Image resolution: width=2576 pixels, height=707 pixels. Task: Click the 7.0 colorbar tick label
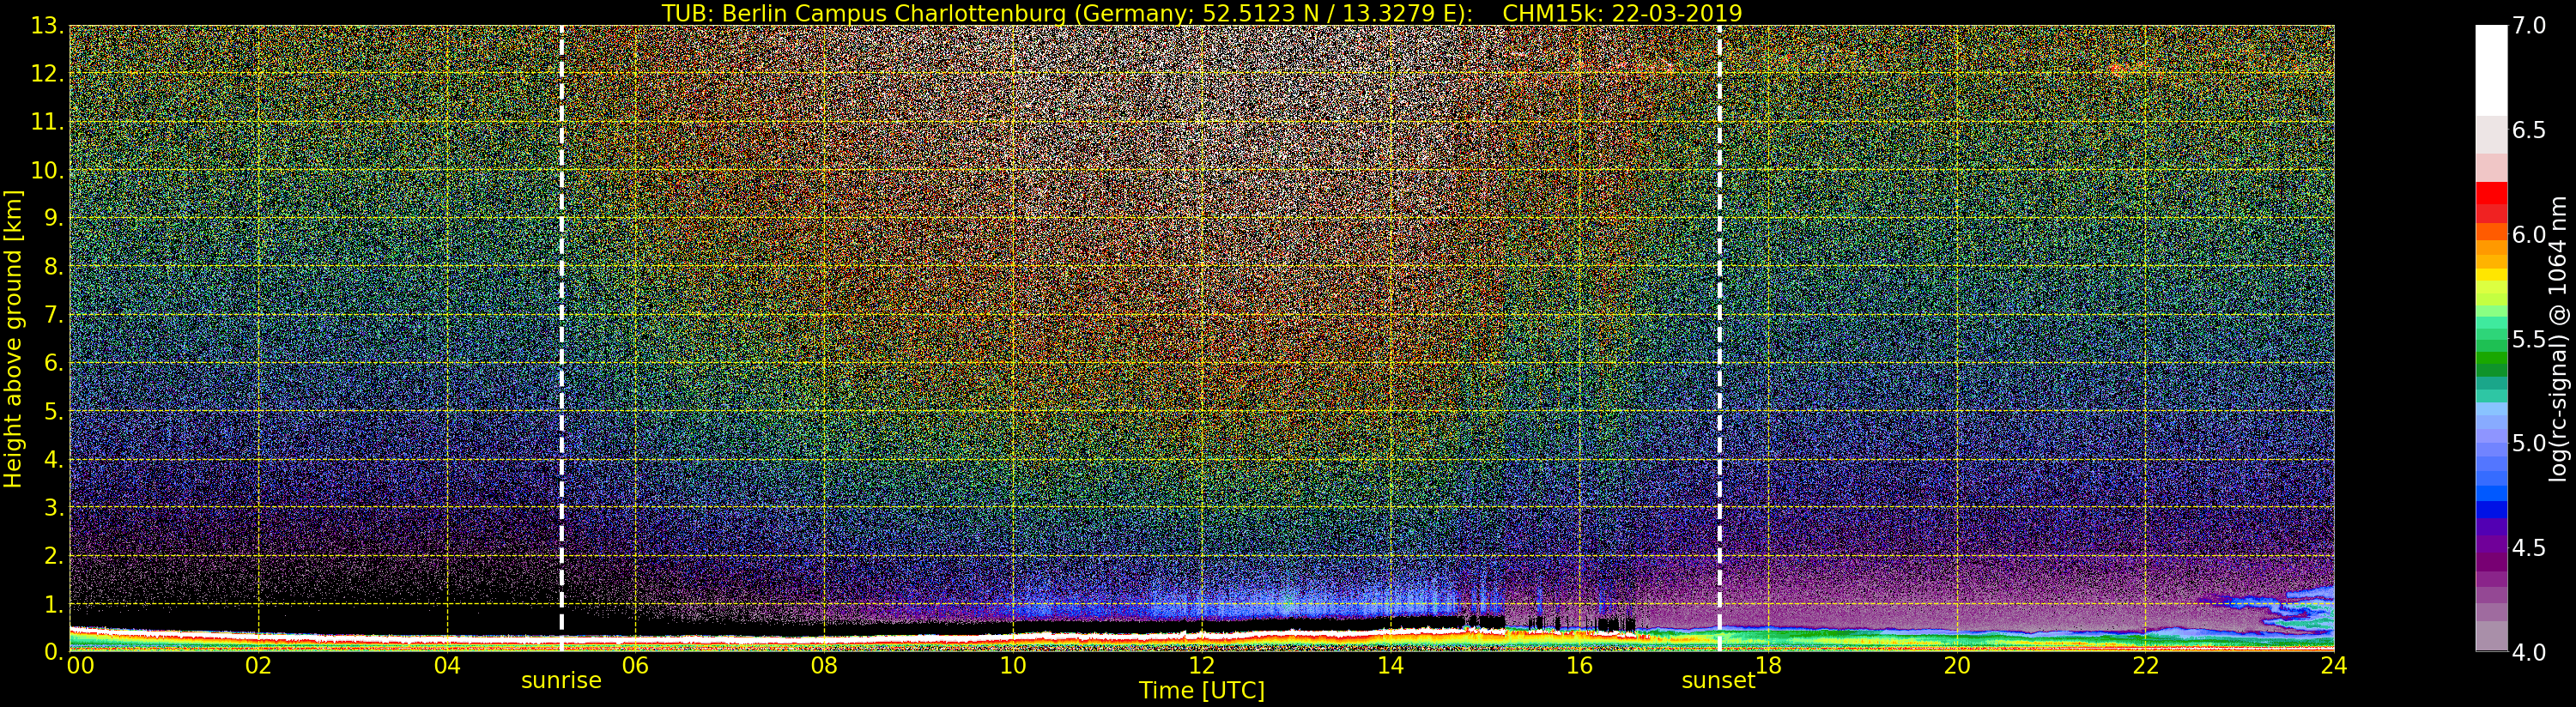(x=2529, y=26)
